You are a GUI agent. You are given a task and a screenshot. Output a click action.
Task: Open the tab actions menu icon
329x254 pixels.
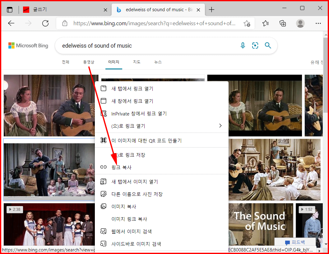[x=10, y=10]
